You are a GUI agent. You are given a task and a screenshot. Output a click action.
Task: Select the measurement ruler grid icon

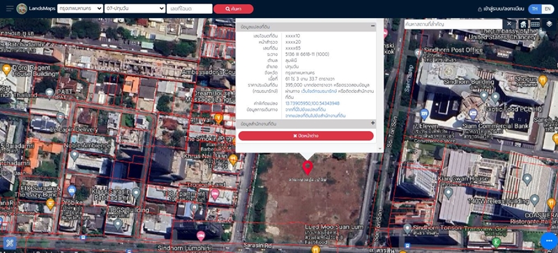tap(535, 24)
